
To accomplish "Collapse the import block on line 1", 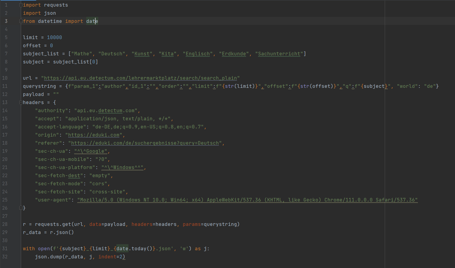I will click(x=20, y=5).
